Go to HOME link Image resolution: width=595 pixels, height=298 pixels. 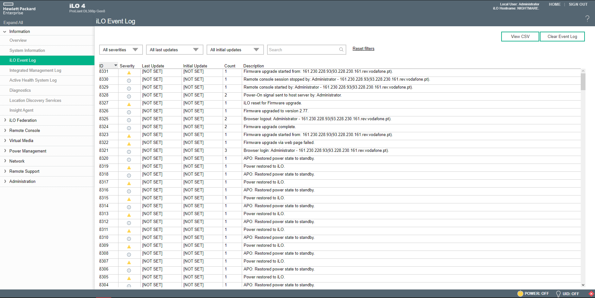tap(554, 4)
